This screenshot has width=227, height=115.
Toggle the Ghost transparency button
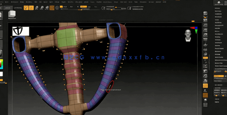pos(205,95)
